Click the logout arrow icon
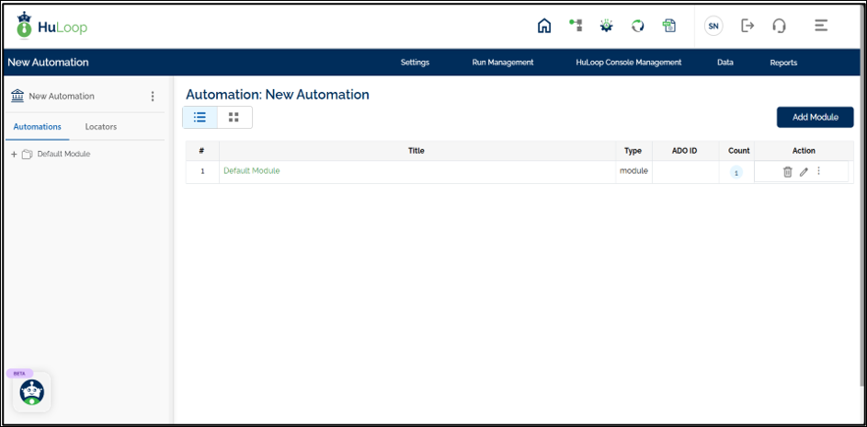 click(x=747, y=26)
